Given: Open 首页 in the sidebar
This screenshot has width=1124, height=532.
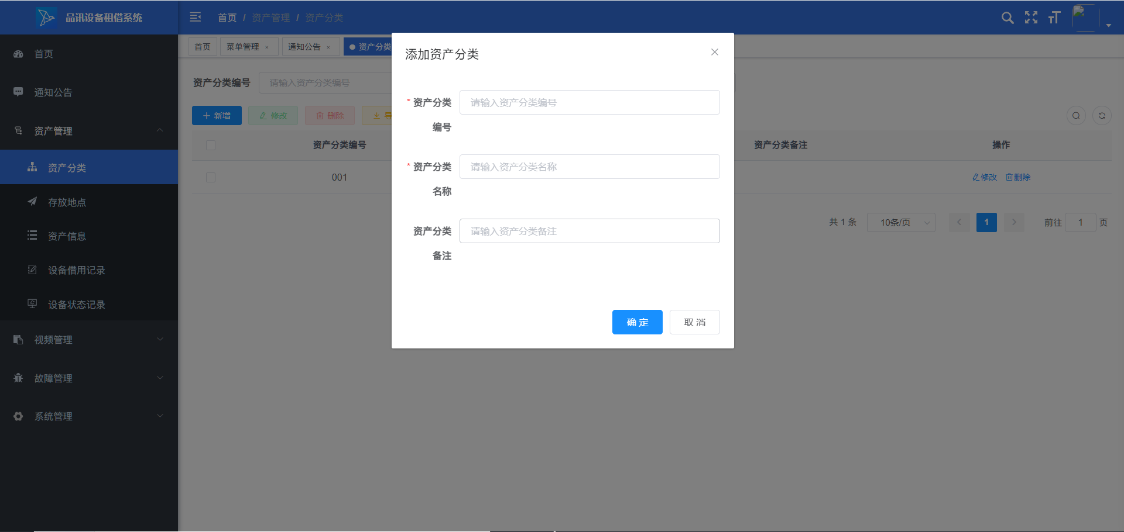Looking at the screenshot, I should (x=89, y=54).
